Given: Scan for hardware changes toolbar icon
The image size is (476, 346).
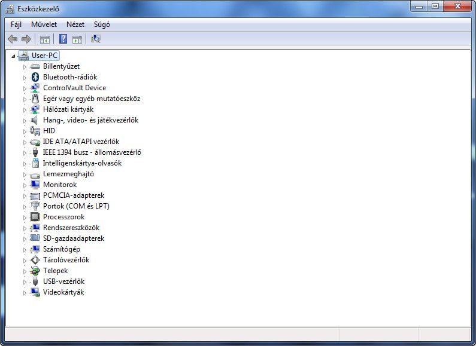Looking at the screenshot, I should [96, 39].
